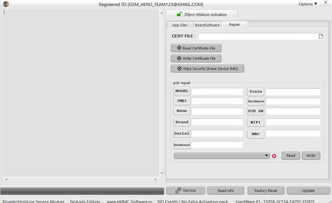Click the Baseband input field
The image size is (332, 203).
(217, 145)
